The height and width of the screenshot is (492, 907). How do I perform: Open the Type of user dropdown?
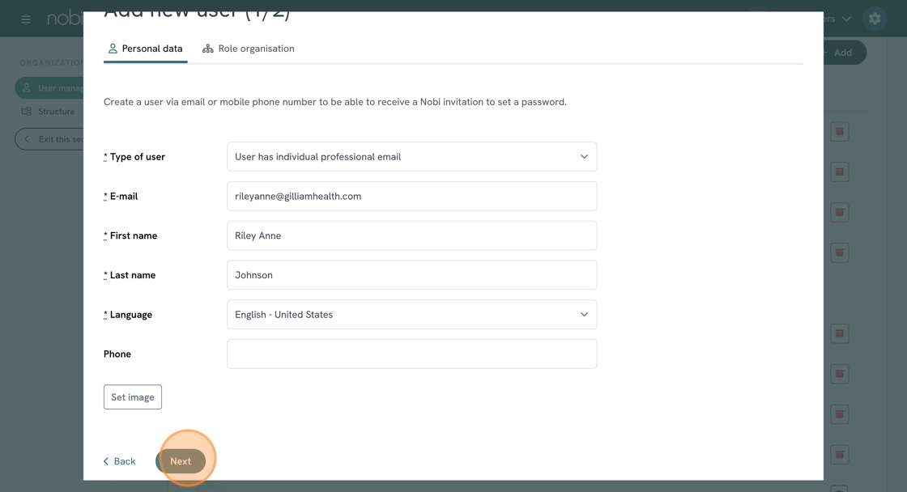[x=411, y=157]
